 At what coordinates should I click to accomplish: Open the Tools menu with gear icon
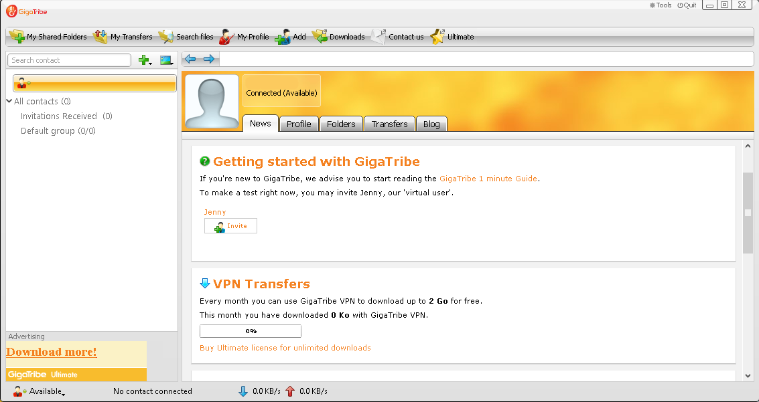pyautogui.click(x=661, y=5)
